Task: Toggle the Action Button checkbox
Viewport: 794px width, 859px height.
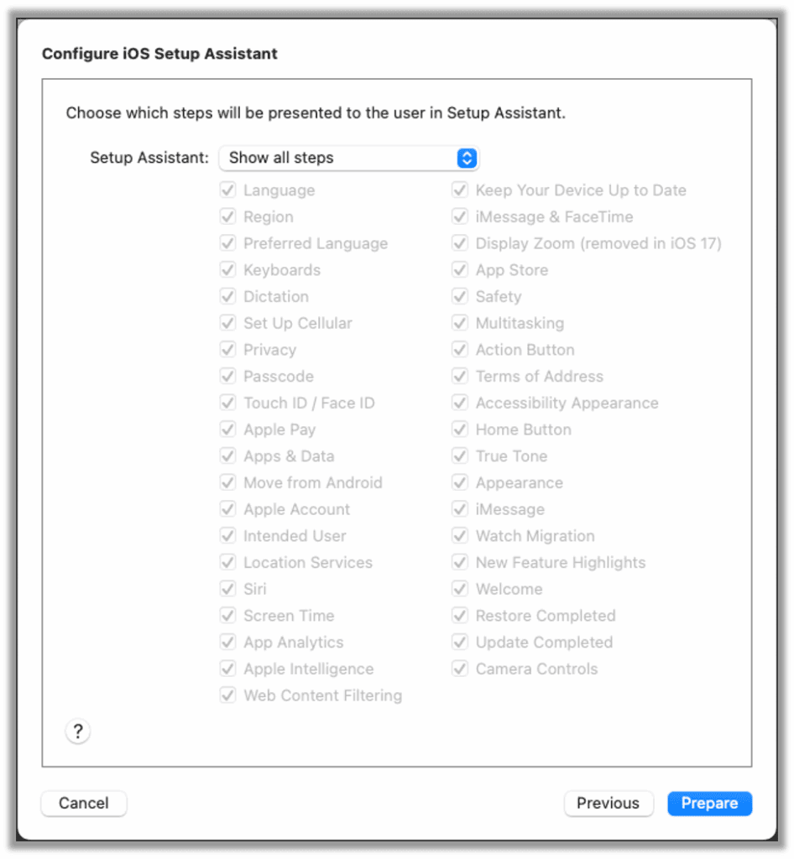Action: tap(459, 350)
